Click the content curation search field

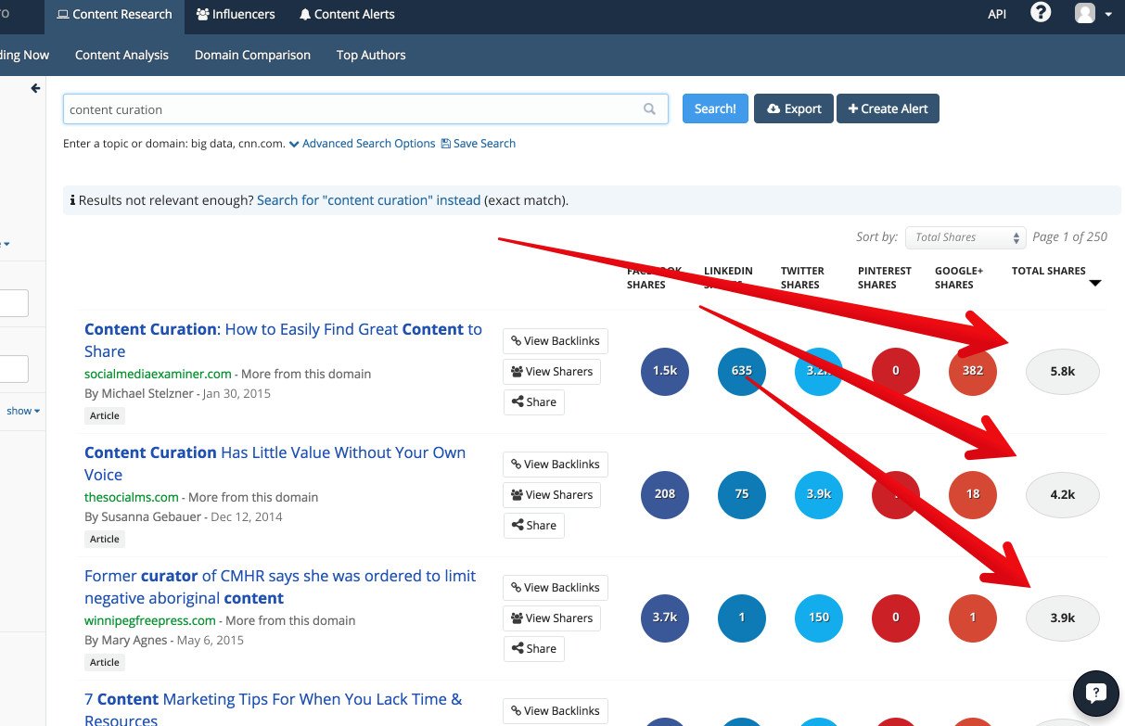coord(365,108)
